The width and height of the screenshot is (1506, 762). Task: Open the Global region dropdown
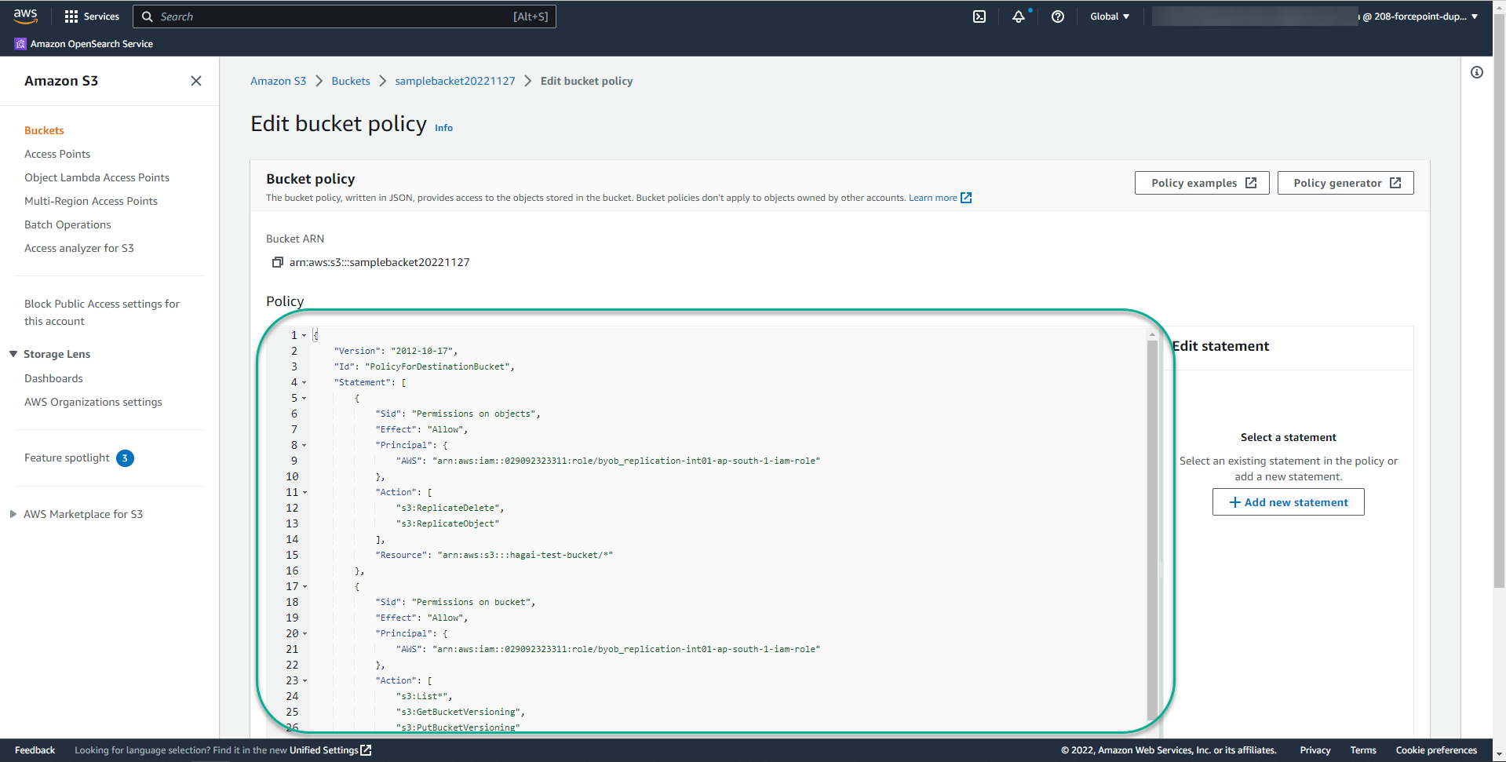tap(1109, 16)
